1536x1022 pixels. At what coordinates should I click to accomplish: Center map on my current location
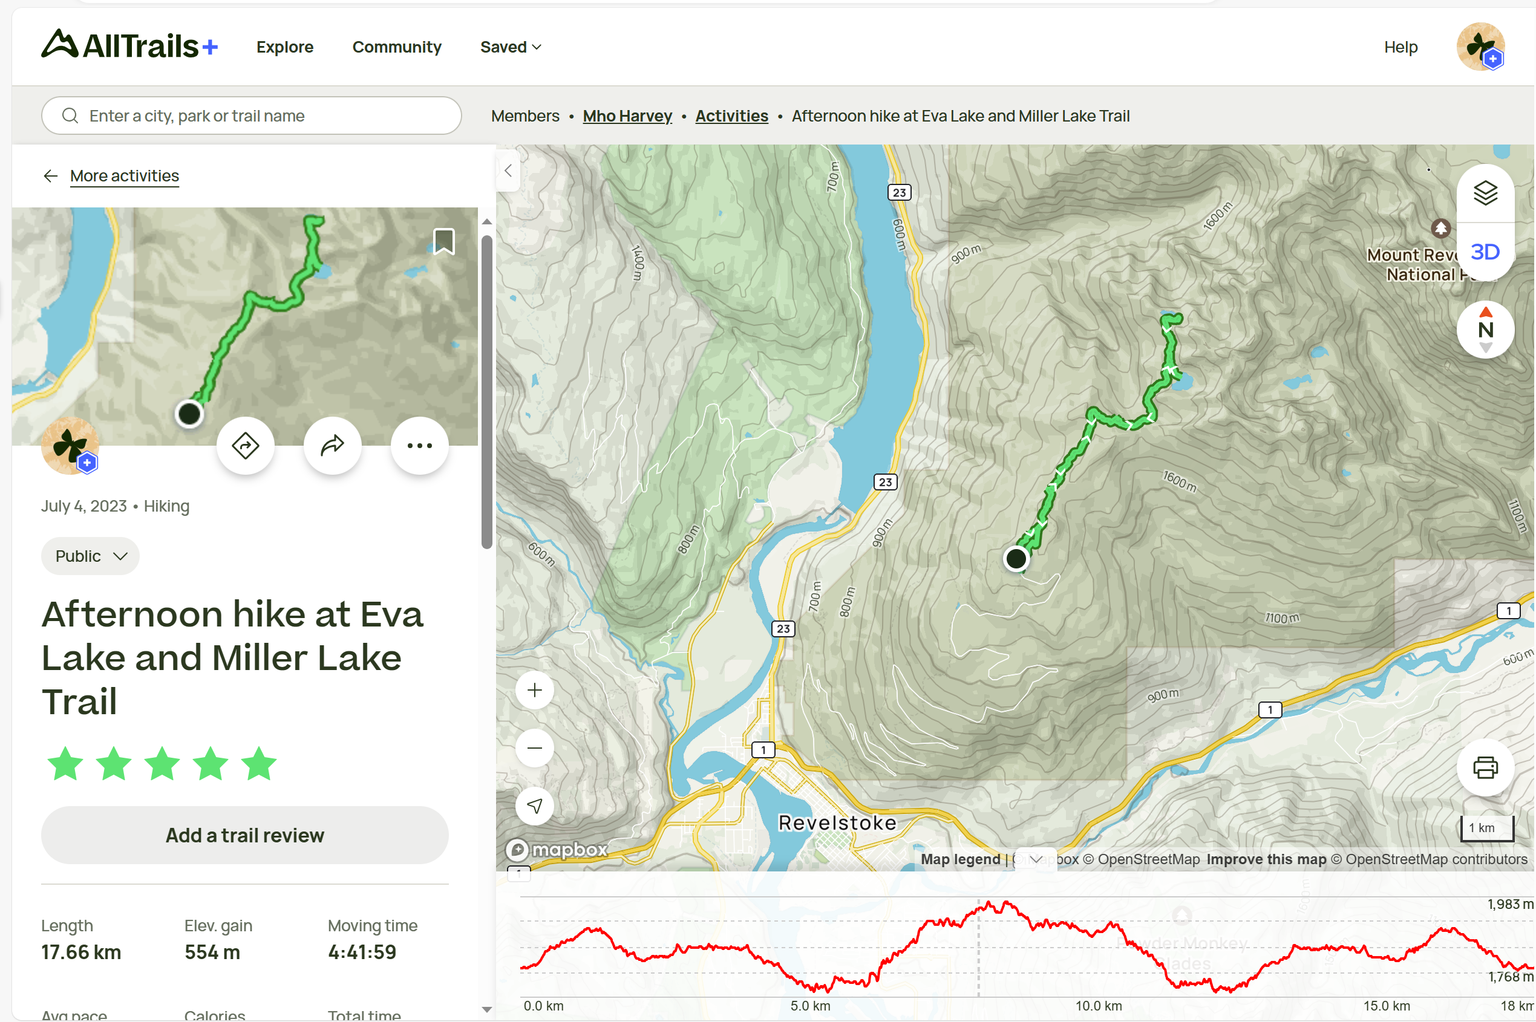(x=535, y=806)
